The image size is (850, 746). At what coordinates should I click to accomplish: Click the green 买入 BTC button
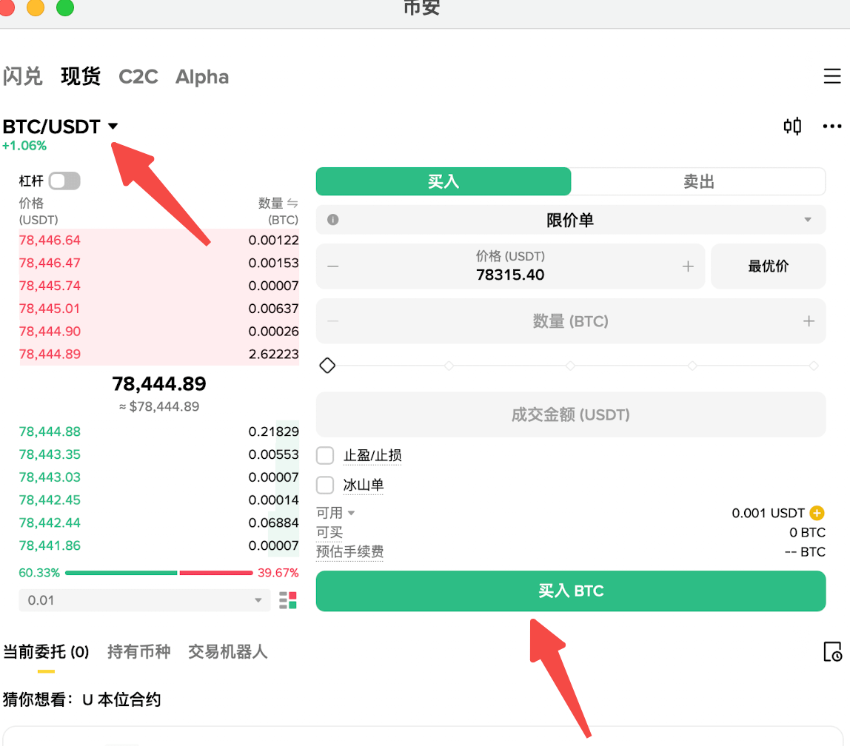[570, 591]
